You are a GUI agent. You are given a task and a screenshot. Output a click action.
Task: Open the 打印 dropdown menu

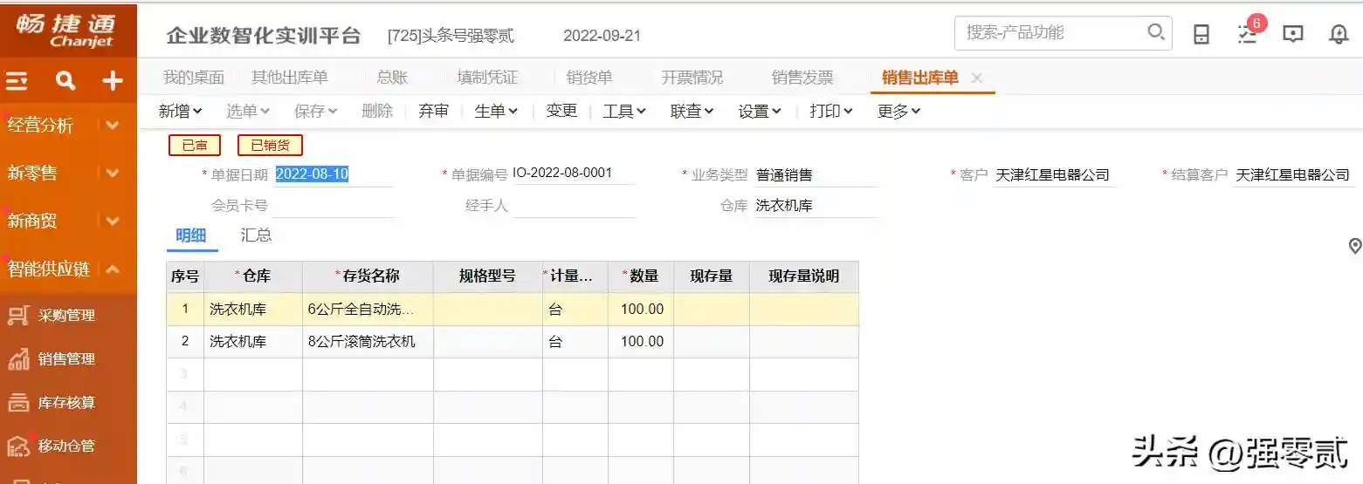click(830, 111)
